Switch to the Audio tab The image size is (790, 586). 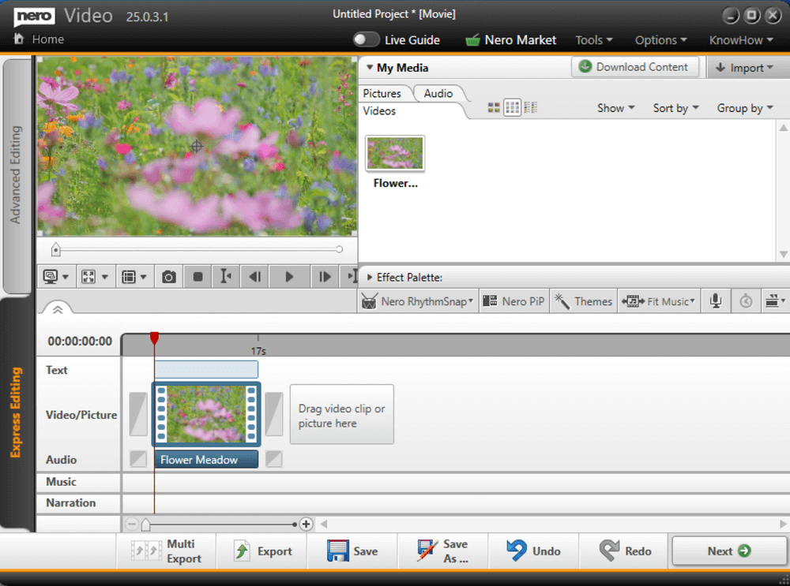click(438, 94)
